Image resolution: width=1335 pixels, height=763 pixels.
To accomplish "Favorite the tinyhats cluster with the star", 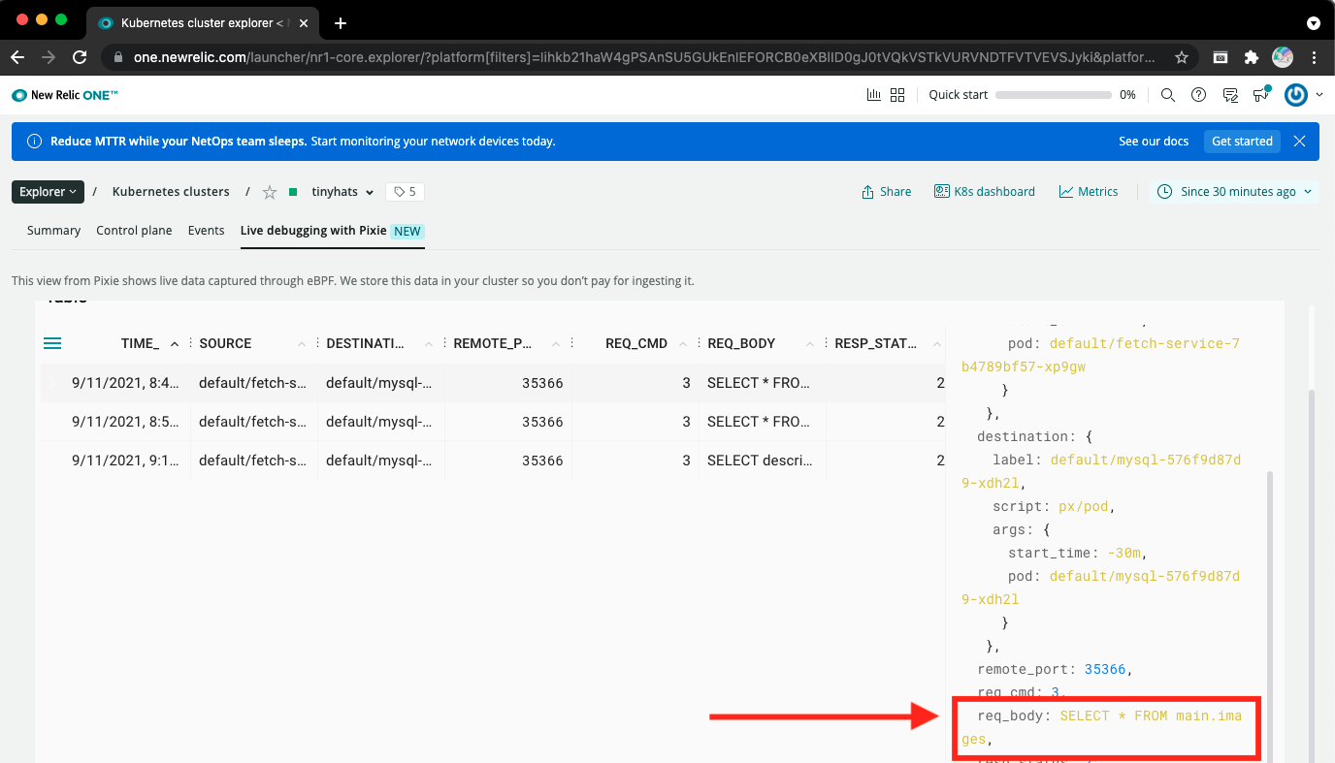I will coord(270,192).
